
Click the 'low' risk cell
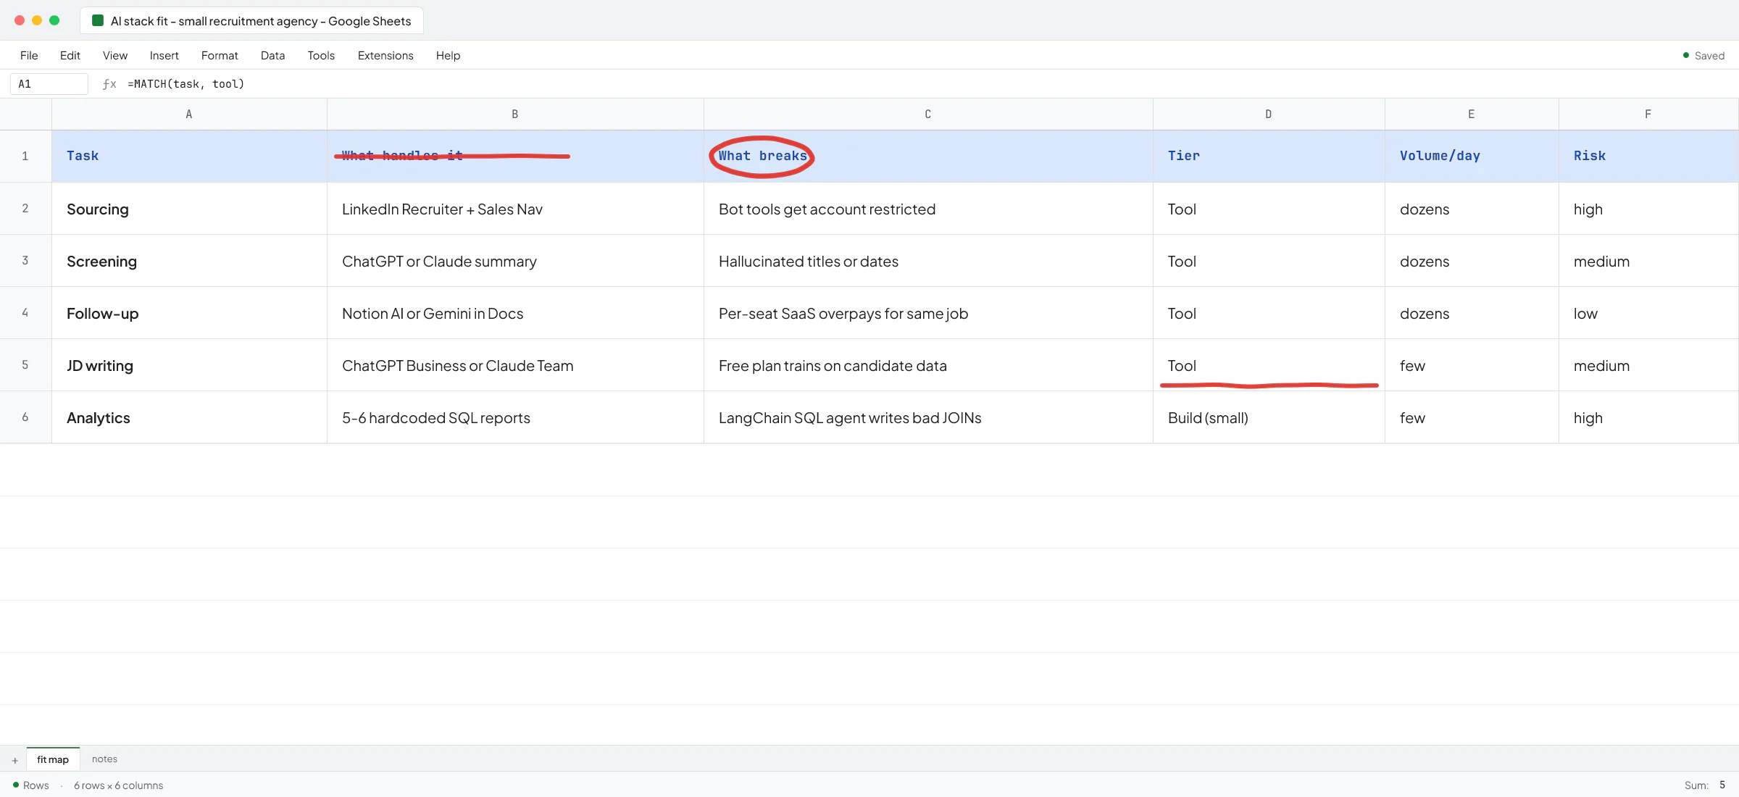1648,313
